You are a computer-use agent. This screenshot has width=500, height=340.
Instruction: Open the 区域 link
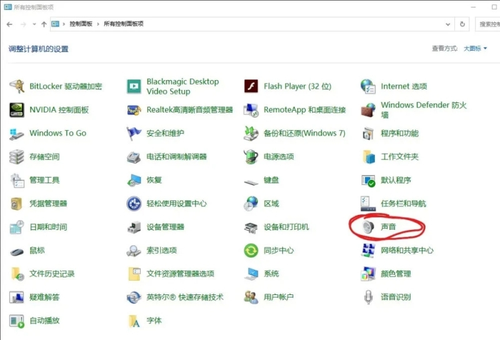pyautogui.click(x=271, y=204)
